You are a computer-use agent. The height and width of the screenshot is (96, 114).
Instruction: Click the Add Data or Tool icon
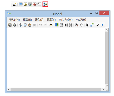(51, 25)
